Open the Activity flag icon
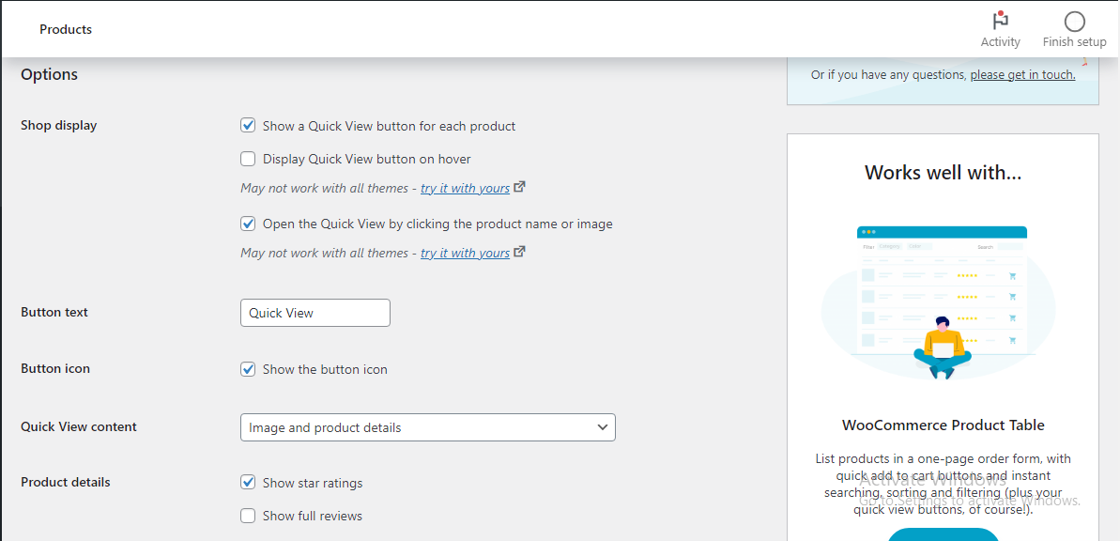 pos(1000,22)
